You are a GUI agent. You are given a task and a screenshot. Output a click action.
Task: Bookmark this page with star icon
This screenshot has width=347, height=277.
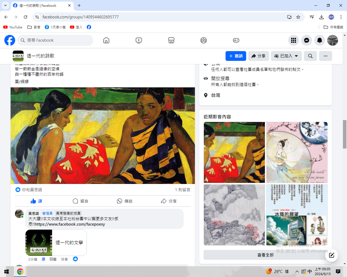[298, 17]
